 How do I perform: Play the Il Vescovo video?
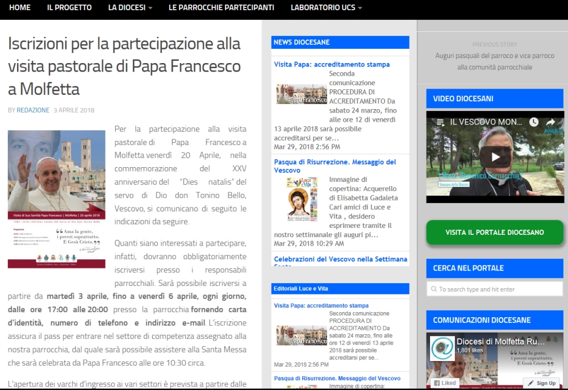click(495, 157)
